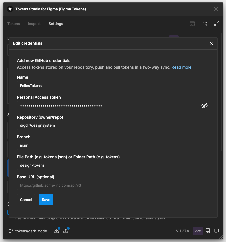The width and height of the screenshot is (226, 242).
Task: Open the documentation book icon
Action: click(208, 231)
